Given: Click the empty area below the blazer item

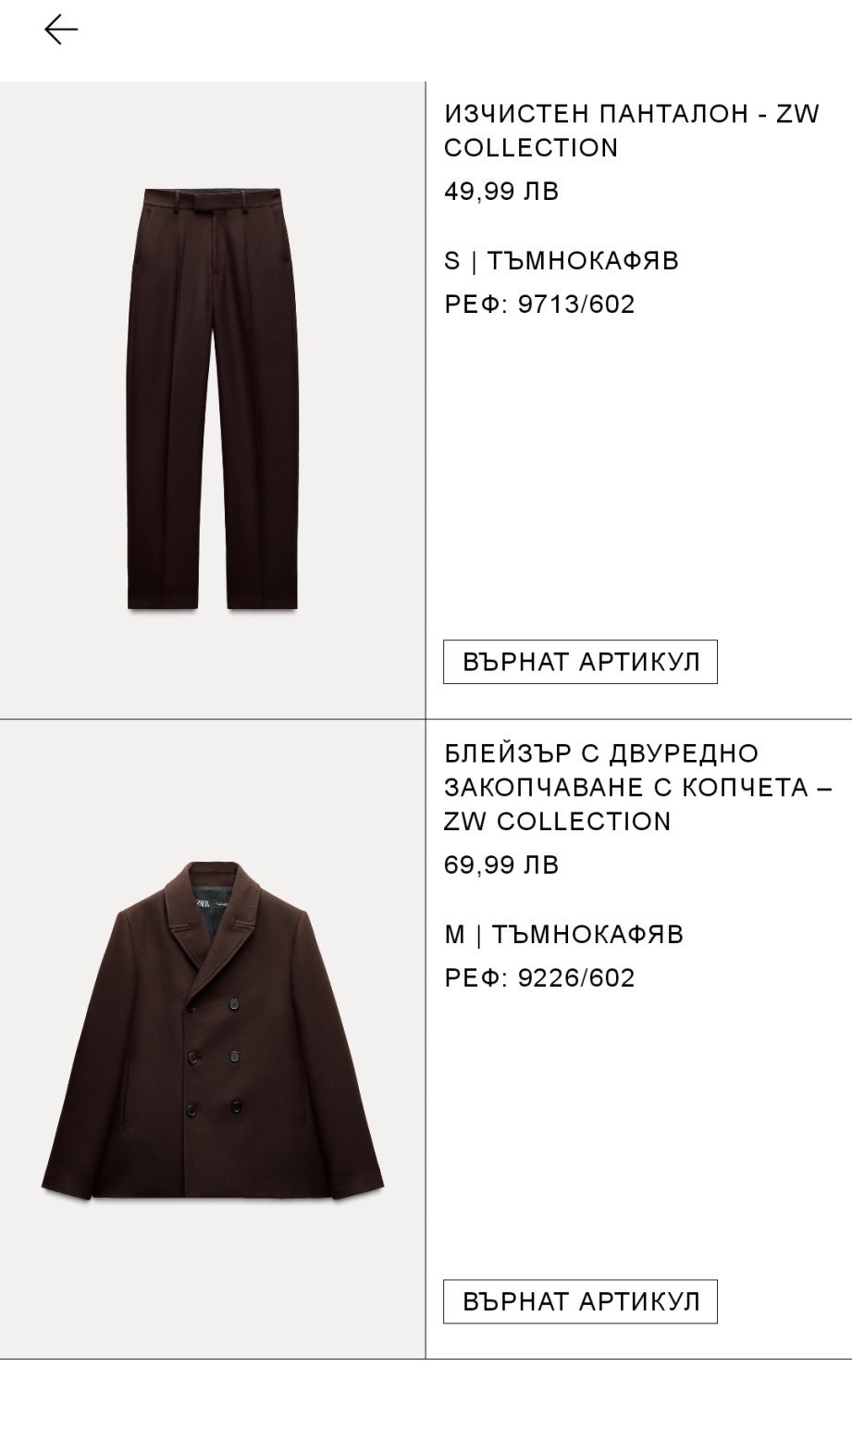Looking at the screenshot, I should 426,1395.
